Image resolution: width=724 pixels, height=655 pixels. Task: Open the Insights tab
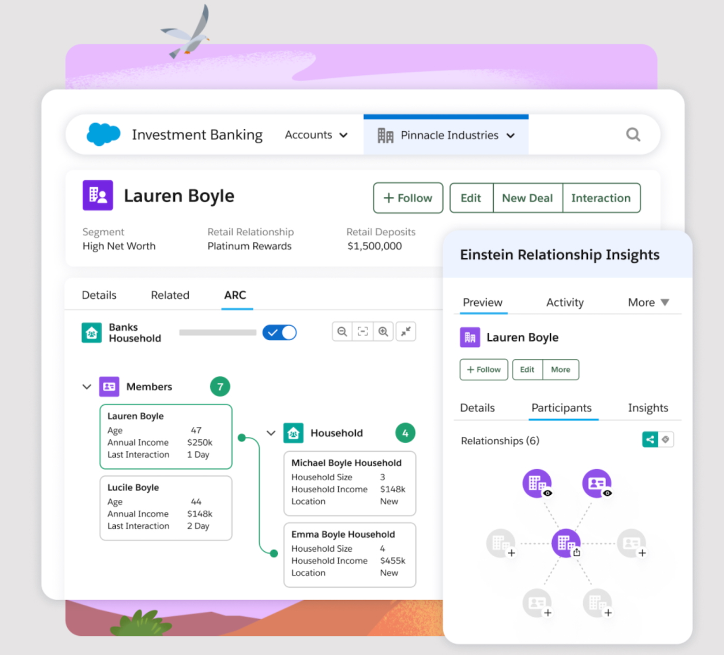pyautogui.click(x=648, y=408)
